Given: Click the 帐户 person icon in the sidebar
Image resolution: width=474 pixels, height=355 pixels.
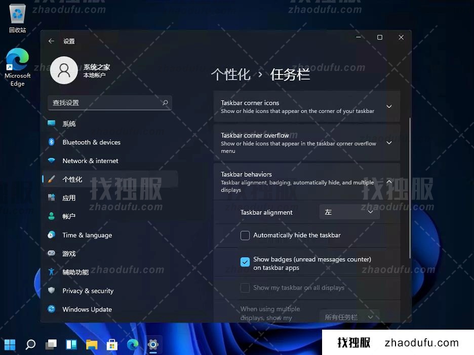Looking at the screenshot, I should [51, 216].
